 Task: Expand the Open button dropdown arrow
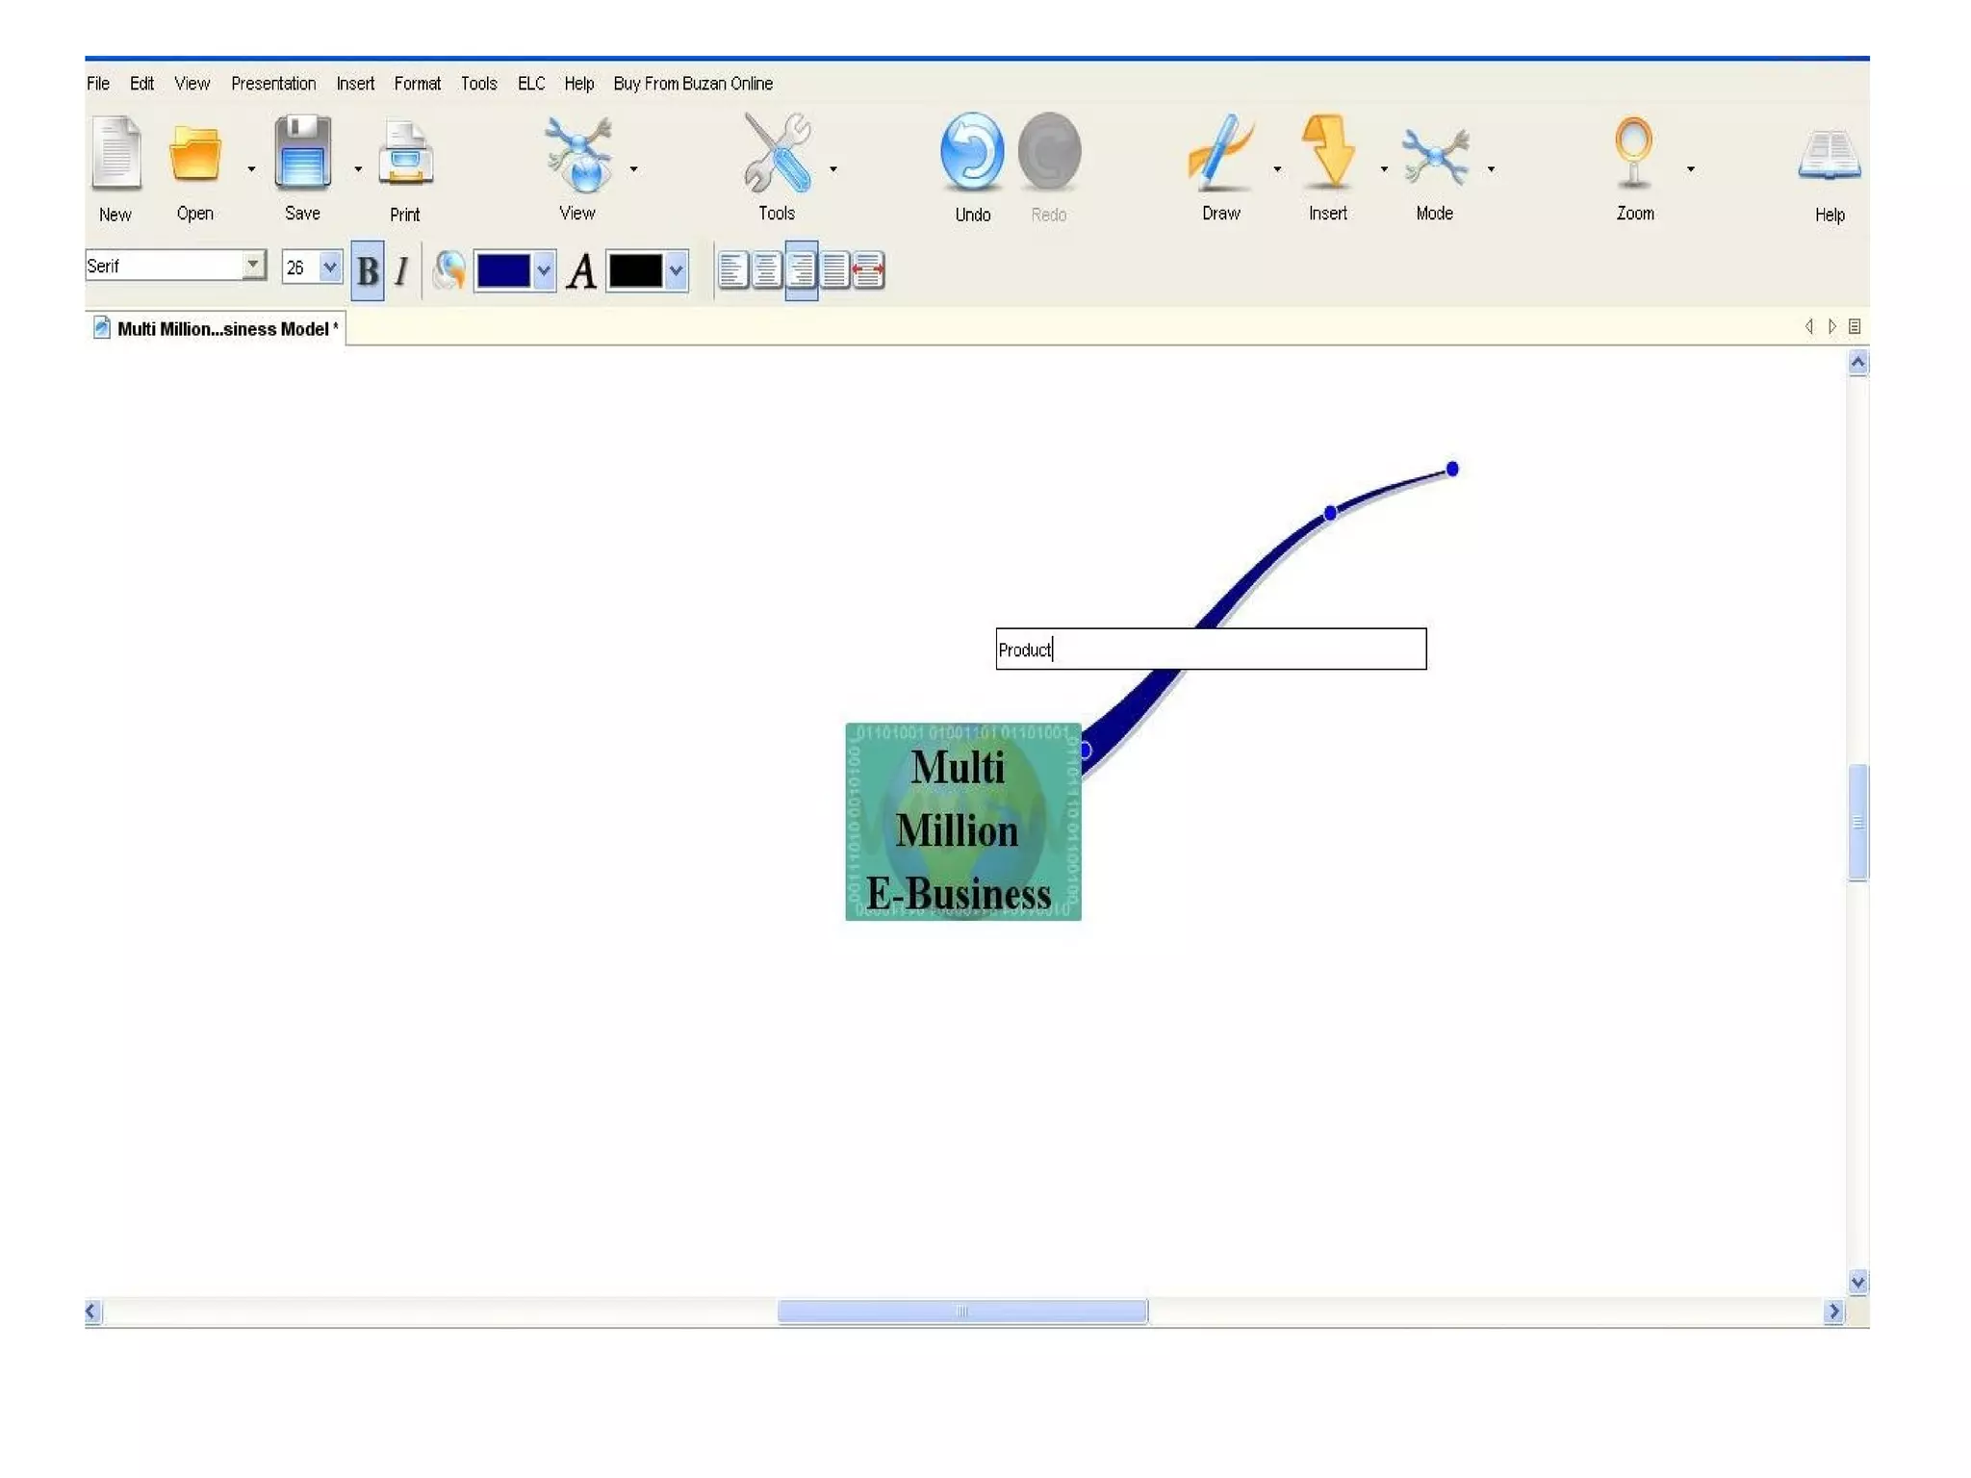[x=251, y=169]
